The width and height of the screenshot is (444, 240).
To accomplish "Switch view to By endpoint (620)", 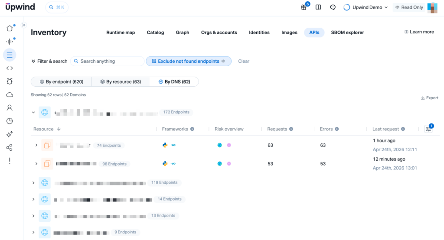I will pos(61,82).
